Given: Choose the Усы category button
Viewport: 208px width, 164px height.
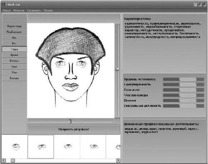Looking at the screenshot, I should click(x=14, y=72).
